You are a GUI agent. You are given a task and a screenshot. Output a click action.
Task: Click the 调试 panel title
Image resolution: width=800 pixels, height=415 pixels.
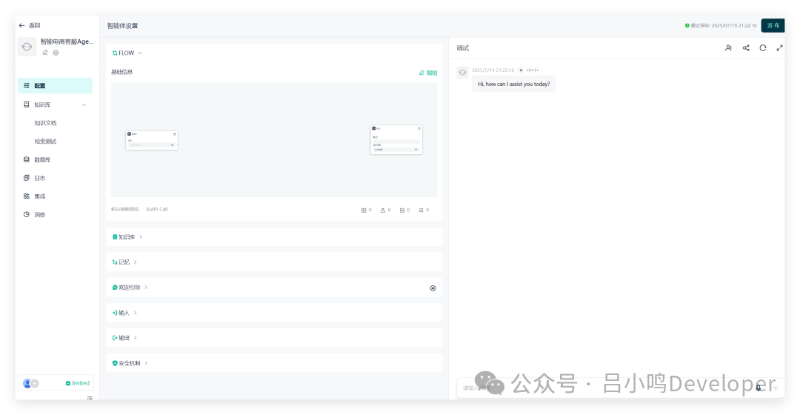pos(462,48)
